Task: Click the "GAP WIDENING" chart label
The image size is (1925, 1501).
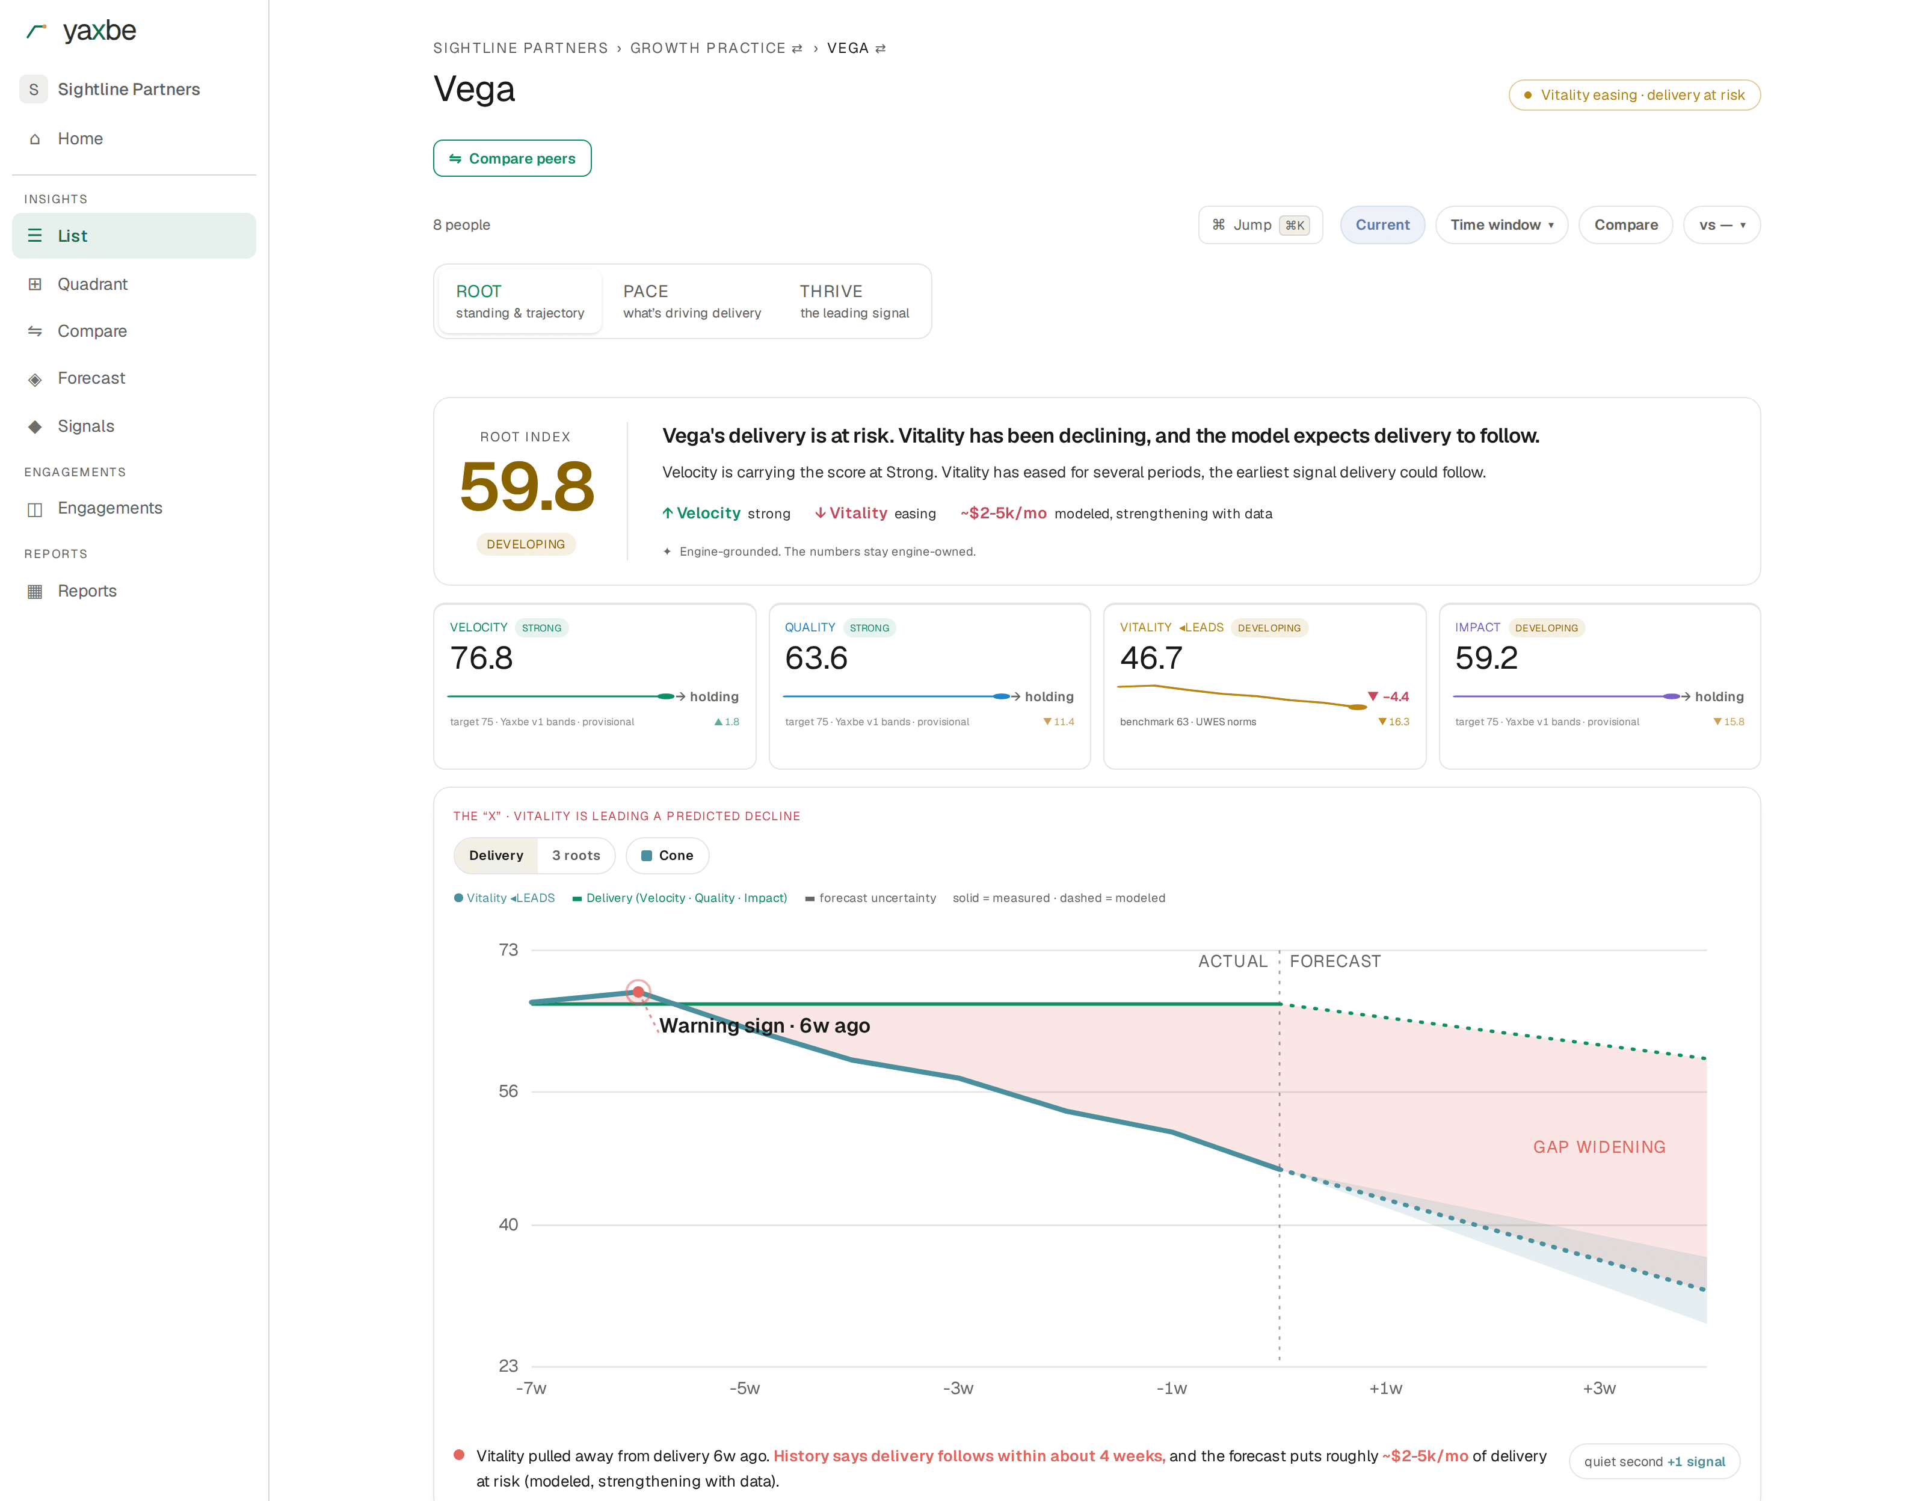Action: pos(1599,1148)
